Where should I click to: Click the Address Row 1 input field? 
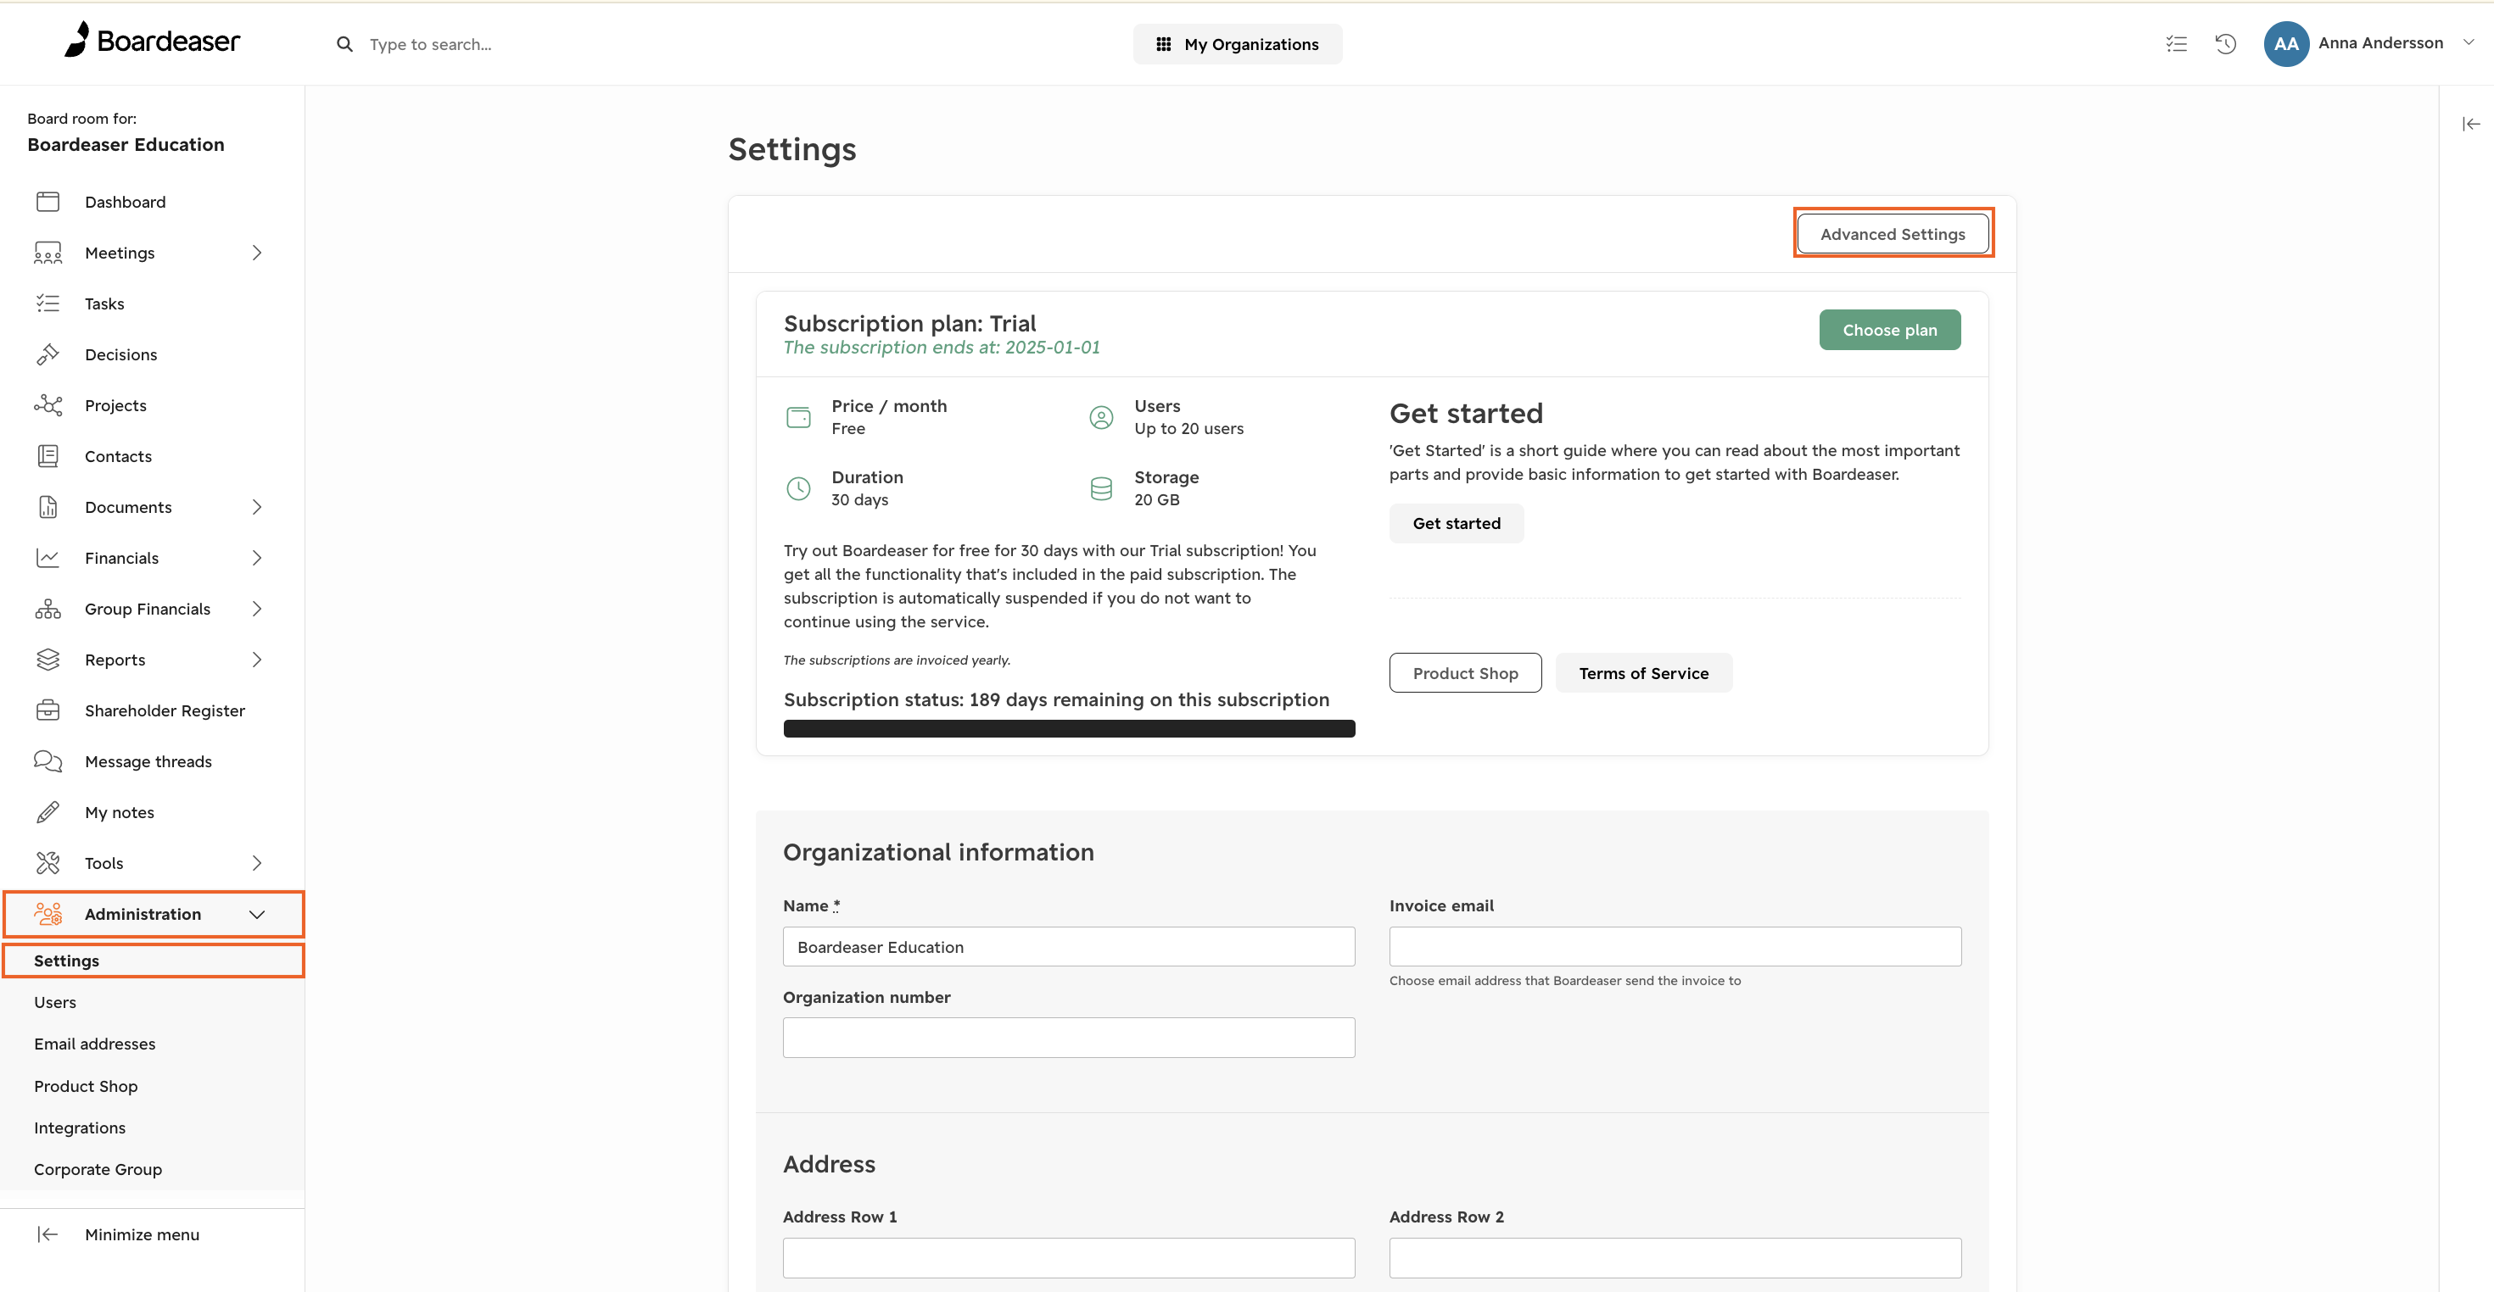coord(1069,1258)
